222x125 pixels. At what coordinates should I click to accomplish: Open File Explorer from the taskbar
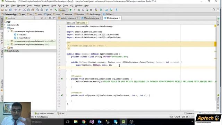(x=76, y=122)
